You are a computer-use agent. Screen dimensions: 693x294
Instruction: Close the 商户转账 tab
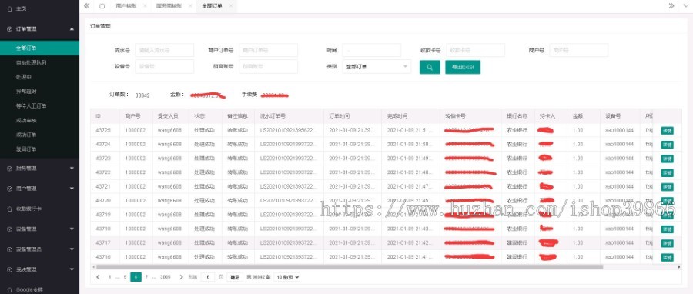click(x=145, y=6)
